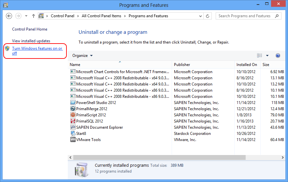The image size is (288, 182).
Task: Select Microsoft Chart Controls program name
Action: 122,72
